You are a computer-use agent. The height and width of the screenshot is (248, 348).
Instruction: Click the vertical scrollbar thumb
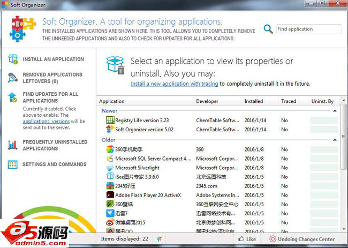point(344,137)
